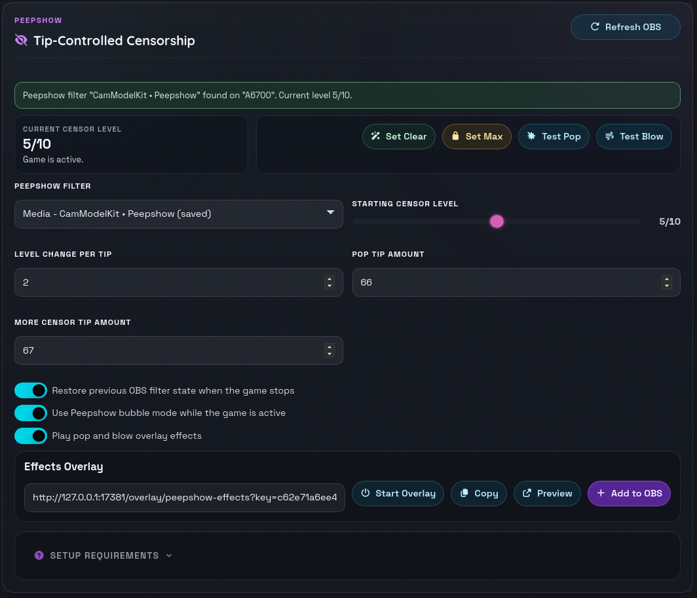Click the Start Overlay button
Screen dimensions: 697x598
click(398, 493)
